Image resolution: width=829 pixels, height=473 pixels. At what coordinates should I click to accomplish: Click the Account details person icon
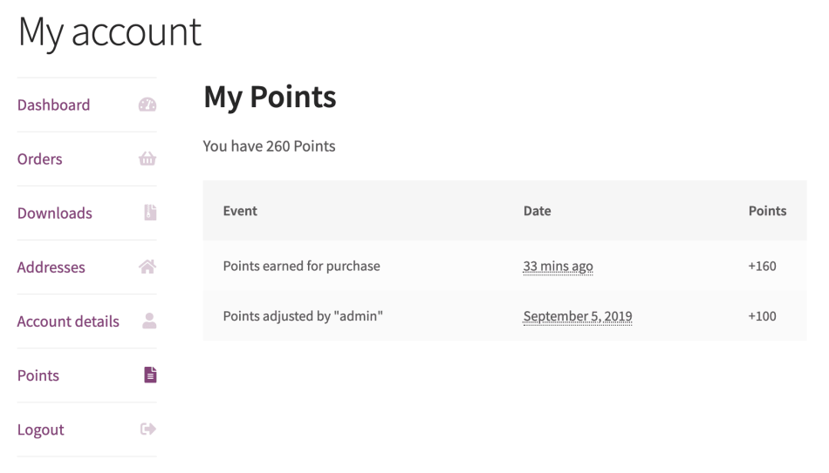(149, 321)
